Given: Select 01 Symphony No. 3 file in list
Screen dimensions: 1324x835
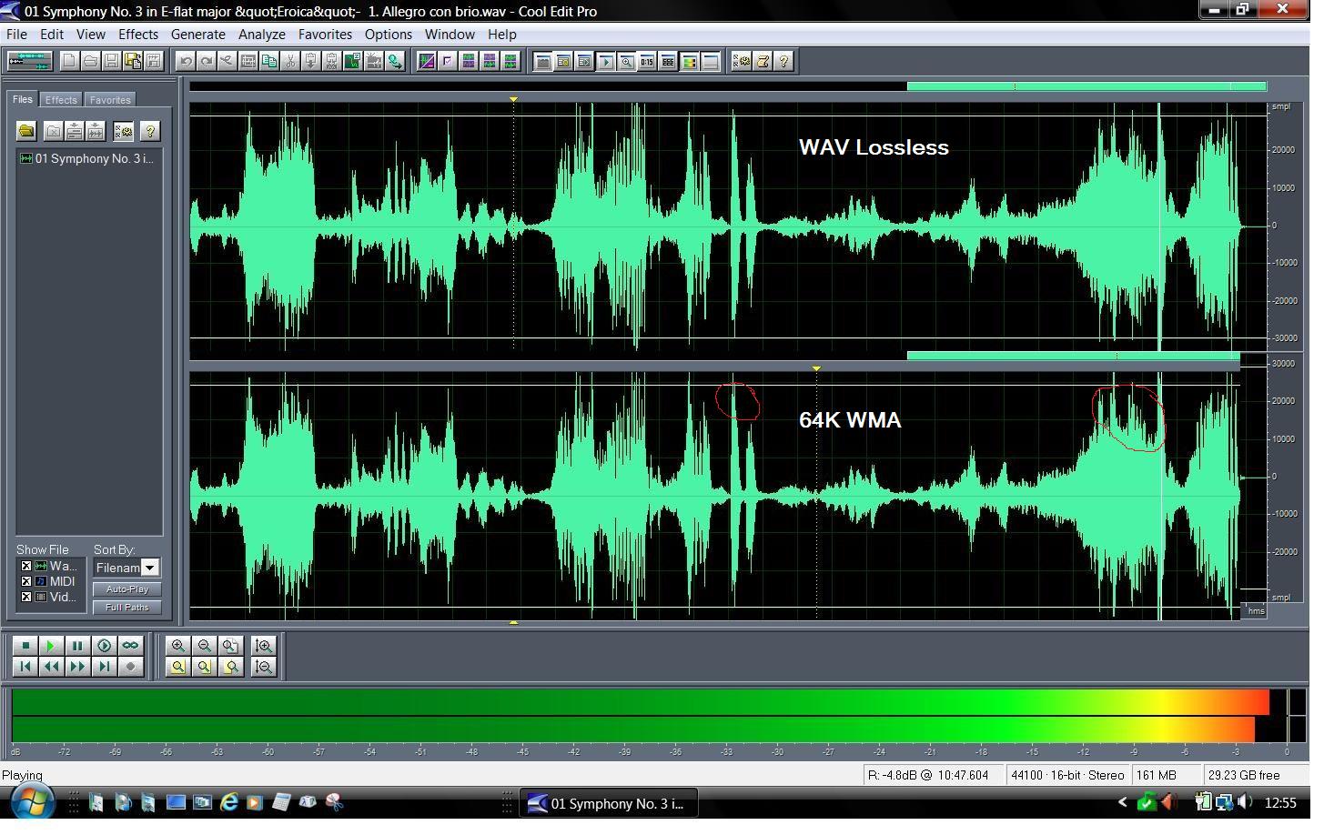Looking at the screenshot, I should click(89, 160).
